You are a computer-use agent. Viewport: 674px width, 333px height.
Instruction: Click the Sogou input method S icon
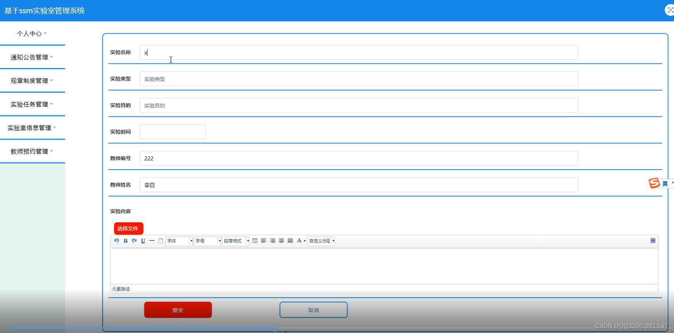[x=654, y=183]
